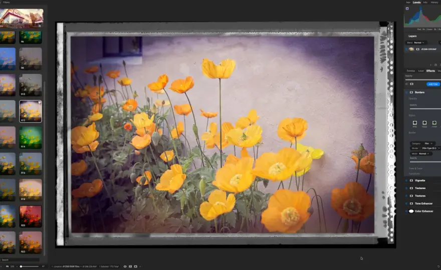
Task: Open the layer Blend mode dropdown
Action: (x=415, y=42)
